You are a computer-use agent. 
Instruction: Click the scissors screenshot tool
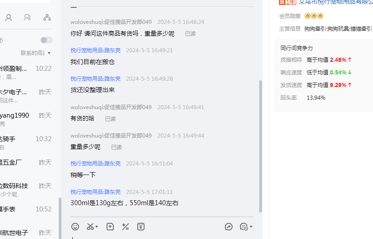pyautogui.click(x=90, y=227)
